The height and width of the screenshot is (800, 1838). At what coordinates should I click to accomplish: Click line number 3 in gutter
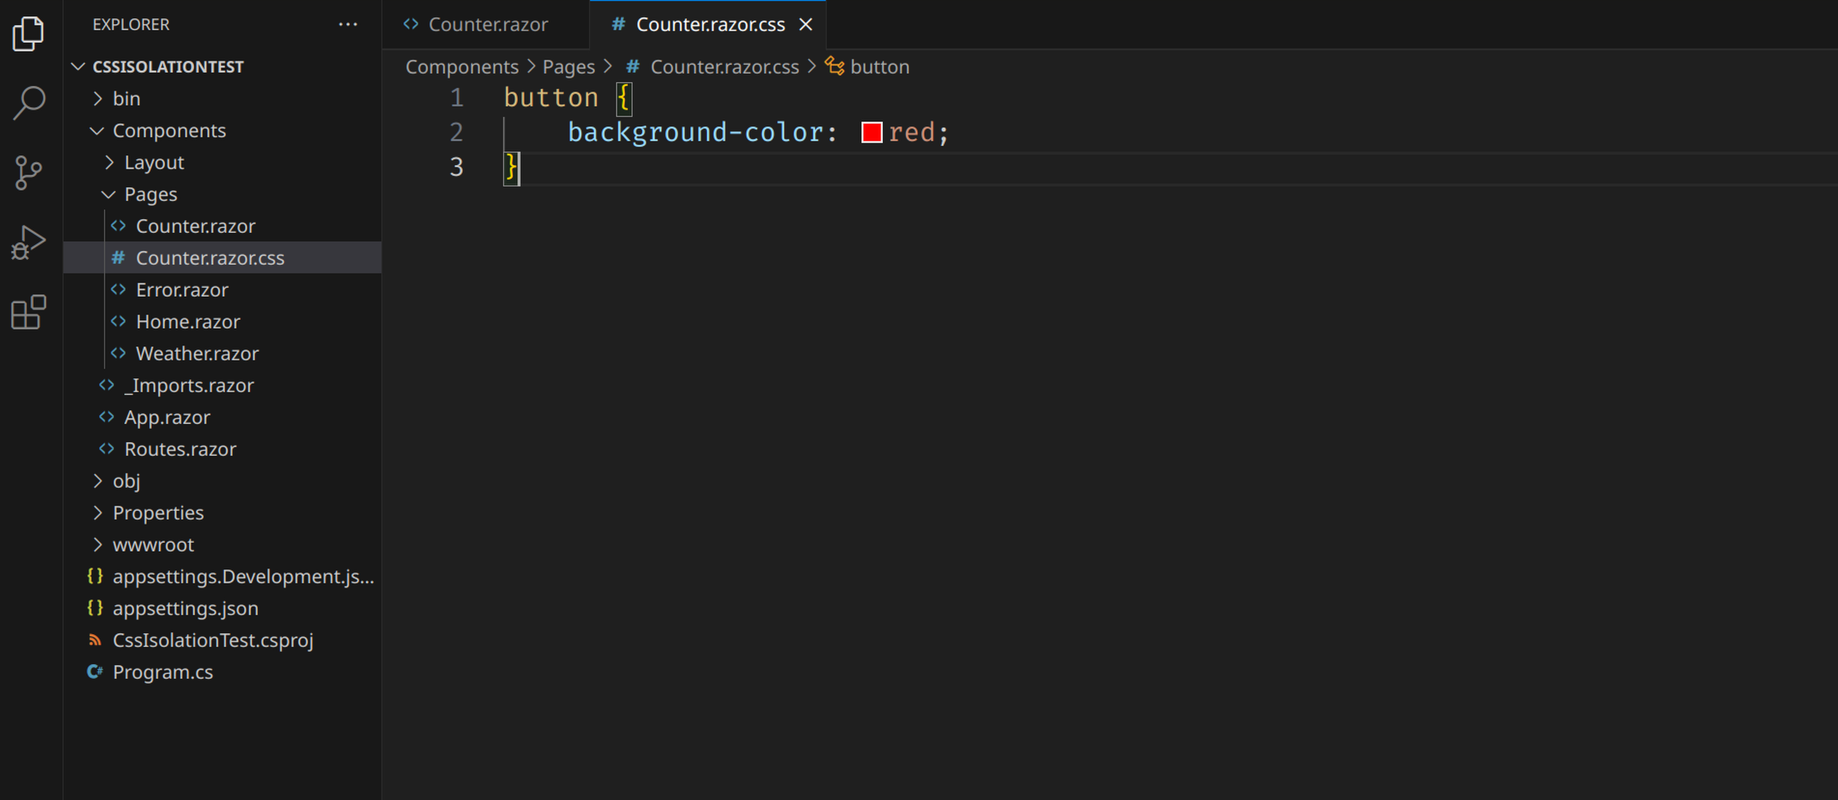click(456, 168)
